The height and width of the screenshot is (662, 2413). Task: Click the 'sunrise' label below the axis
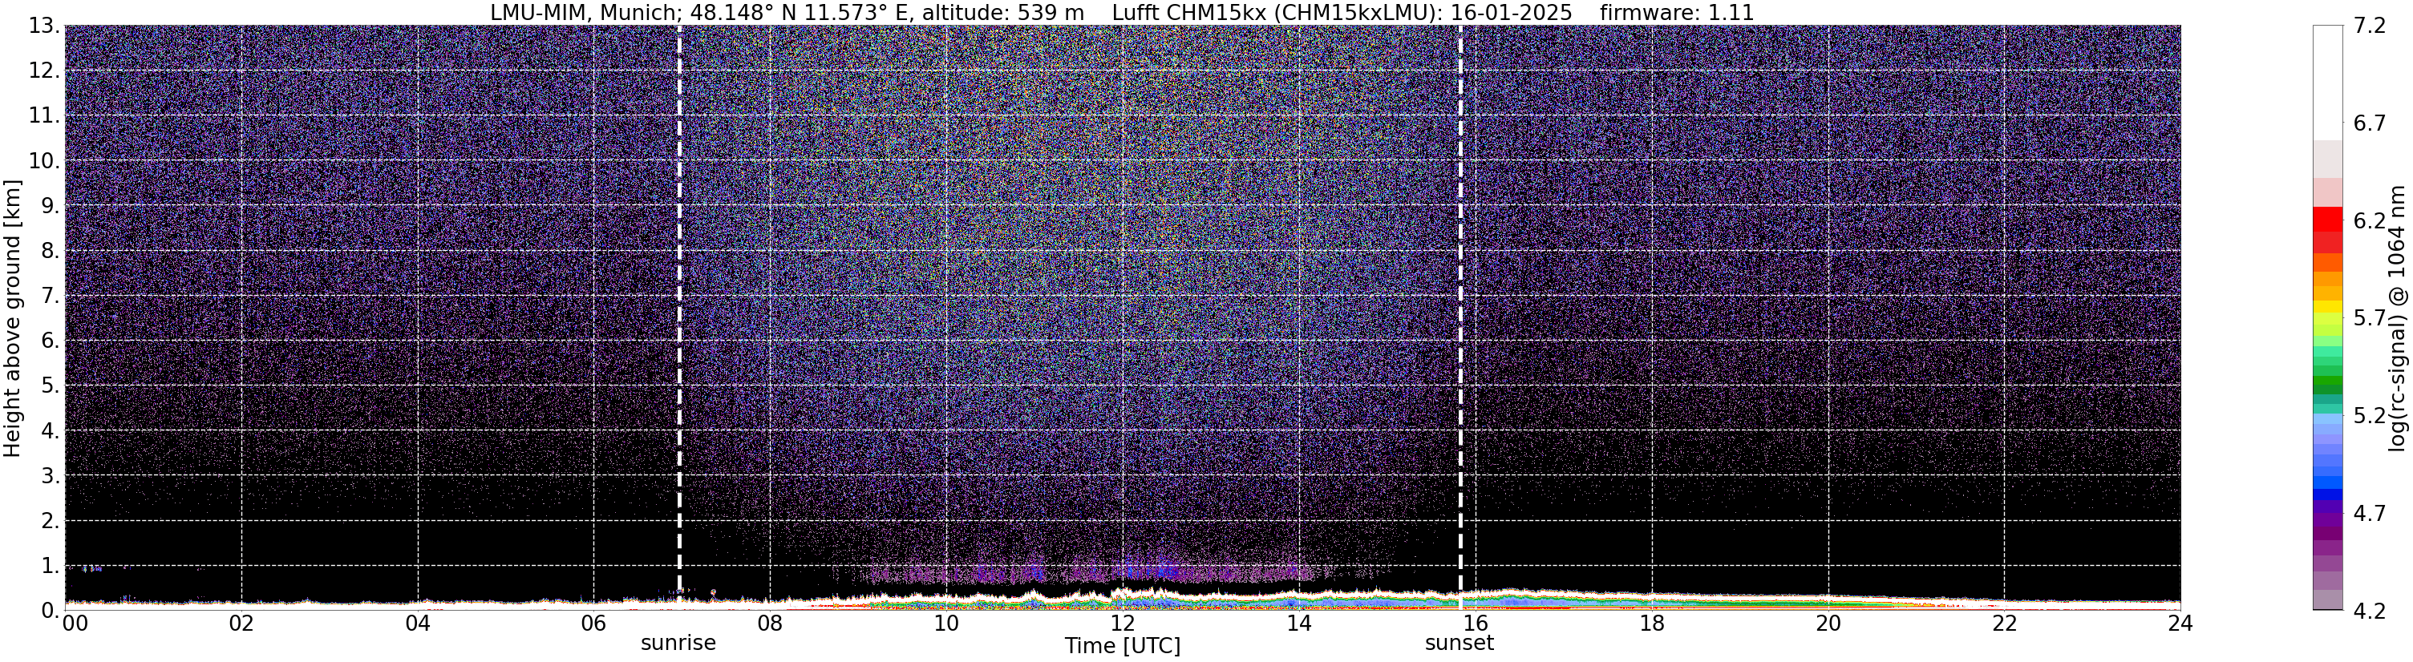tap(678, 644)
